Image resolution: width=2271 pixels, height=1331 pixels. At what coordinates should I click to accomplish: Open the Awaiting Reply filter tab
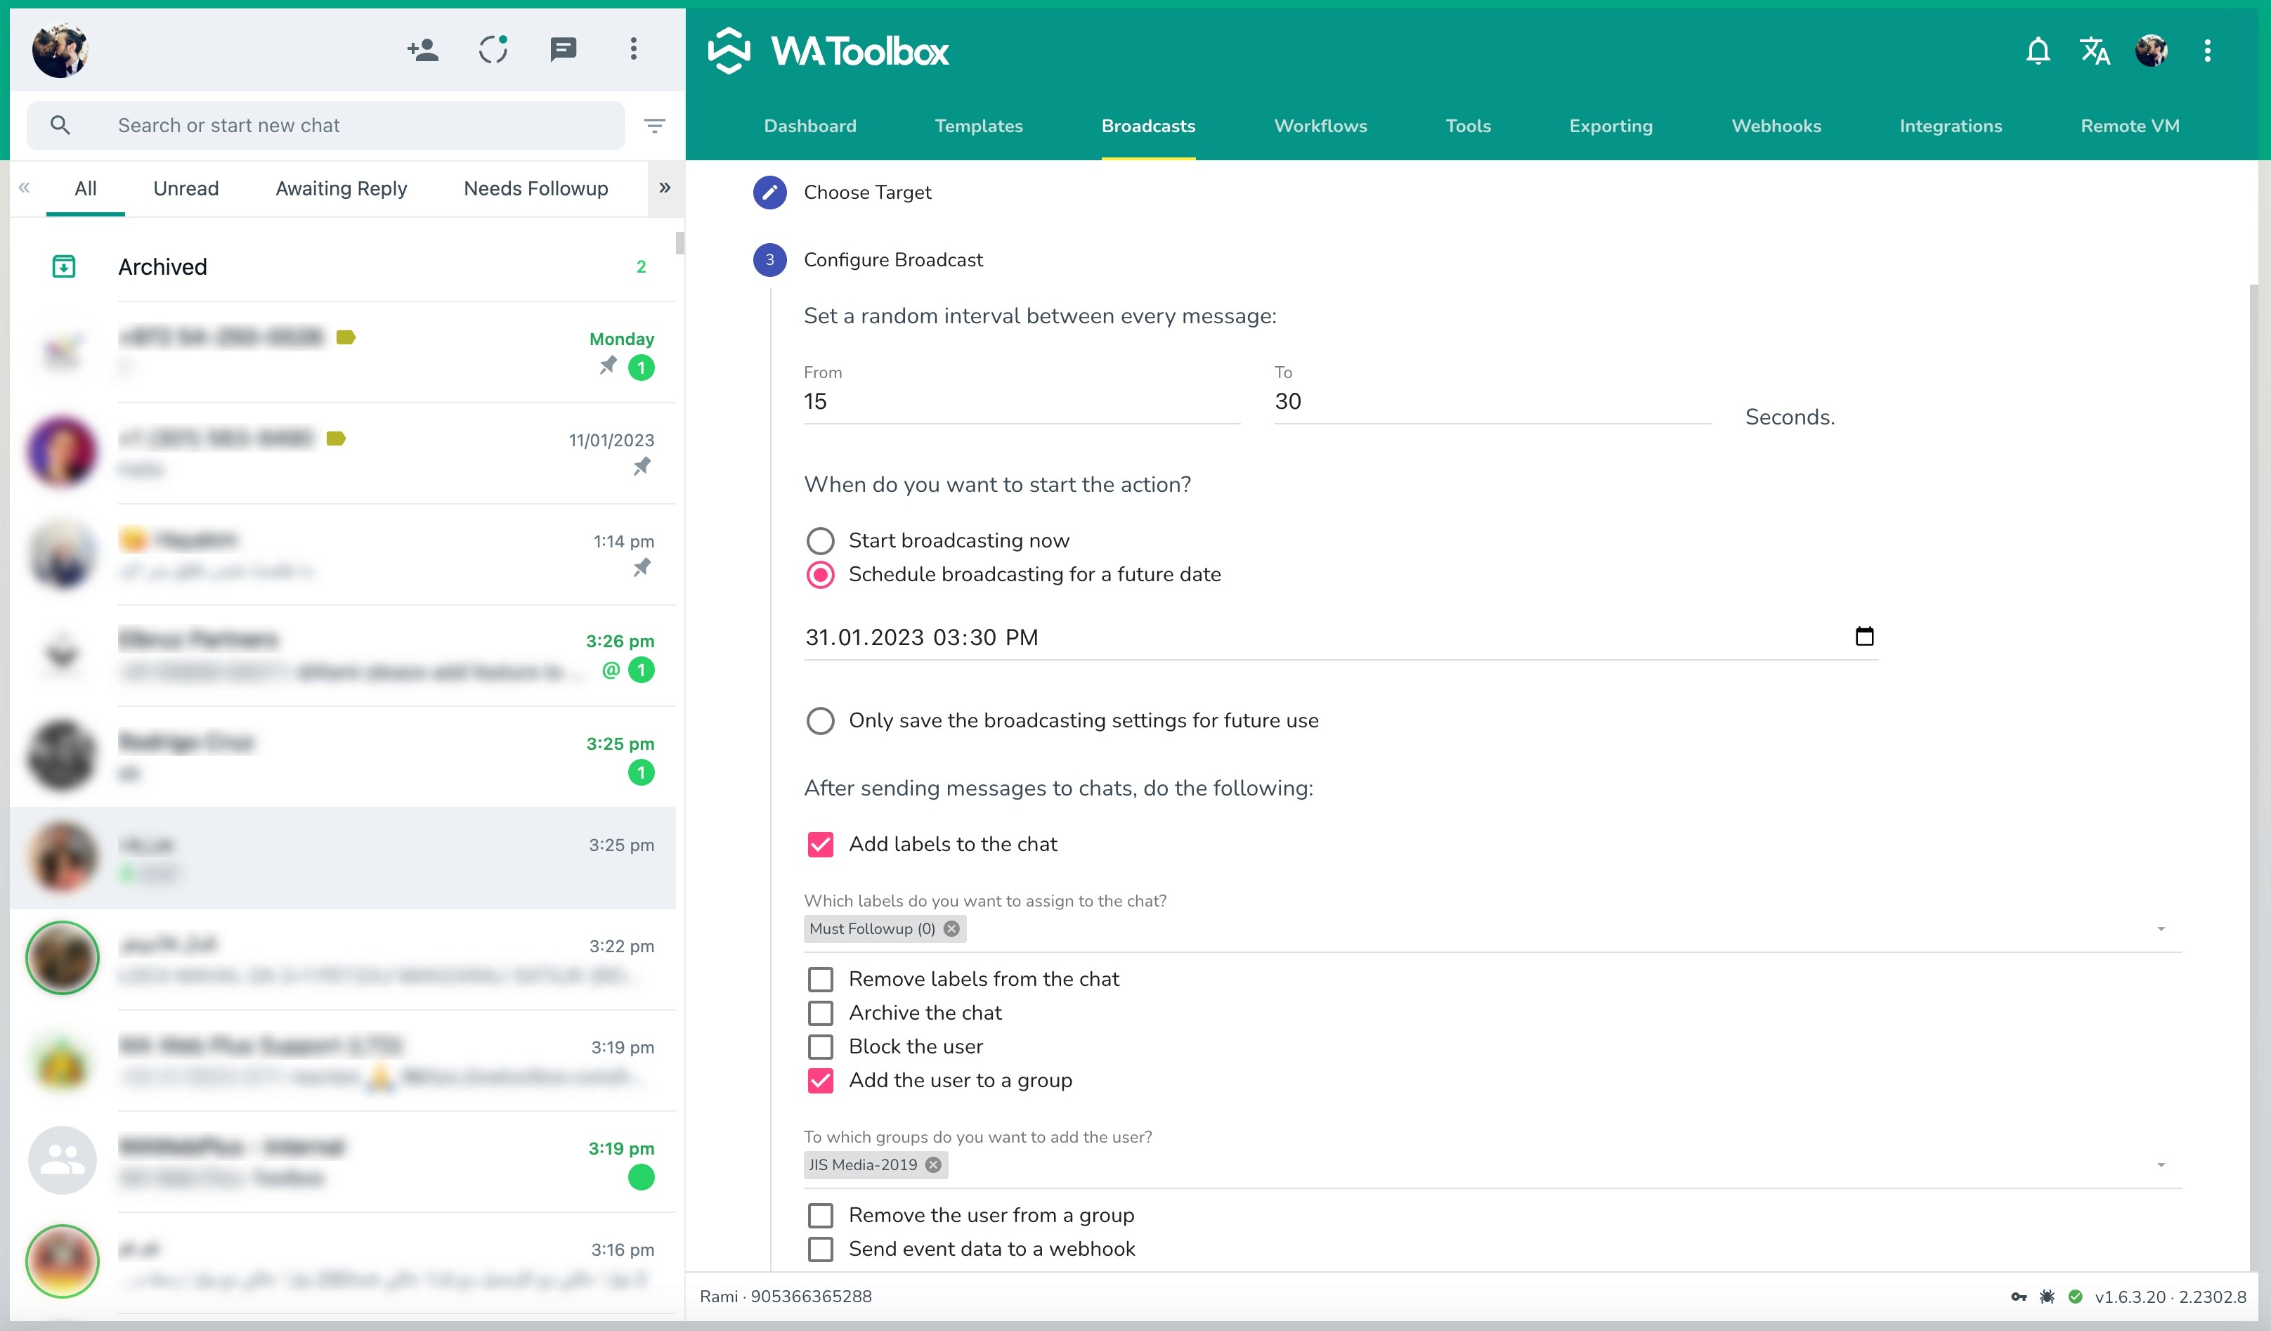pyautogui.click(x=341, y=188)
